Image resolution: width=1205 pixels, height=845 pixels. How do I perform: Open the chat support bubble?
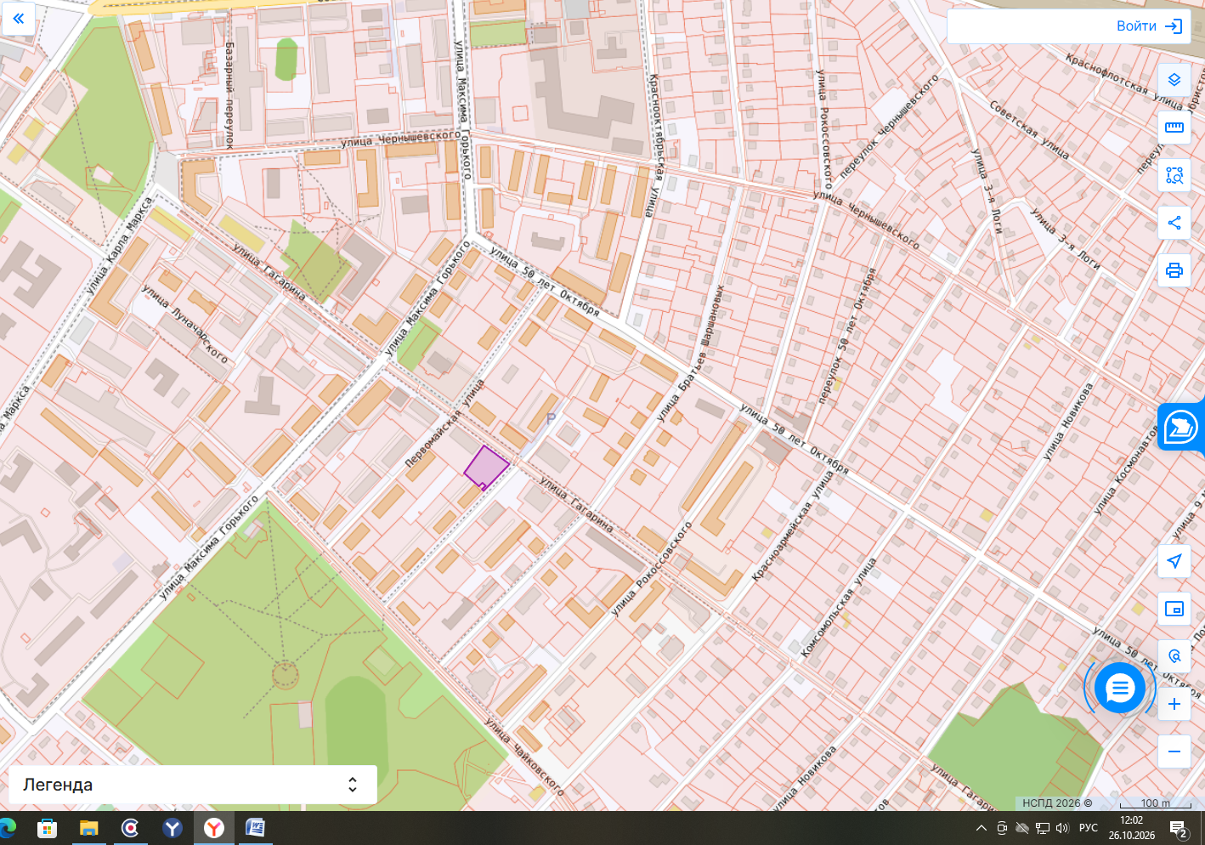(x=1120, y=688)
